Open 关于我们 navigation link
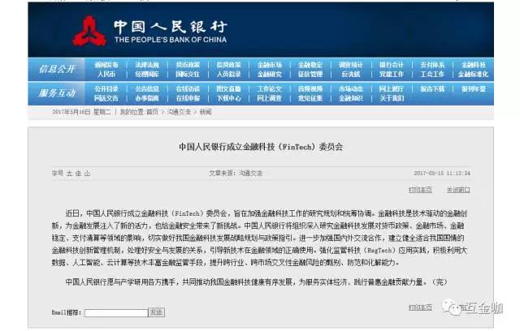Viewport: 520px width, 331px height. pyautogui.click(x=392, y=98)
